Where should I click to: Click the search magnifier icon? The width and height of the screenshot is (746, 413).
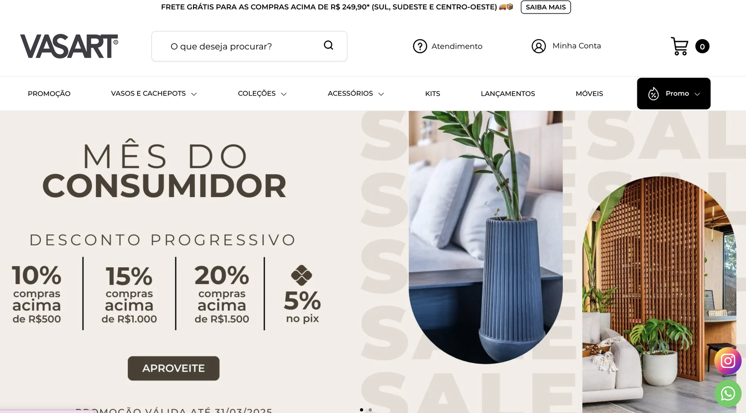click(329, 45)
